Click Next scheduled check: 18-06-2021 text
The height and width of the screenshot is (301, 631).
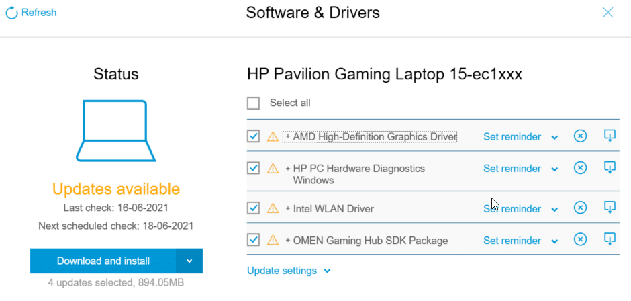pos(116,226)
